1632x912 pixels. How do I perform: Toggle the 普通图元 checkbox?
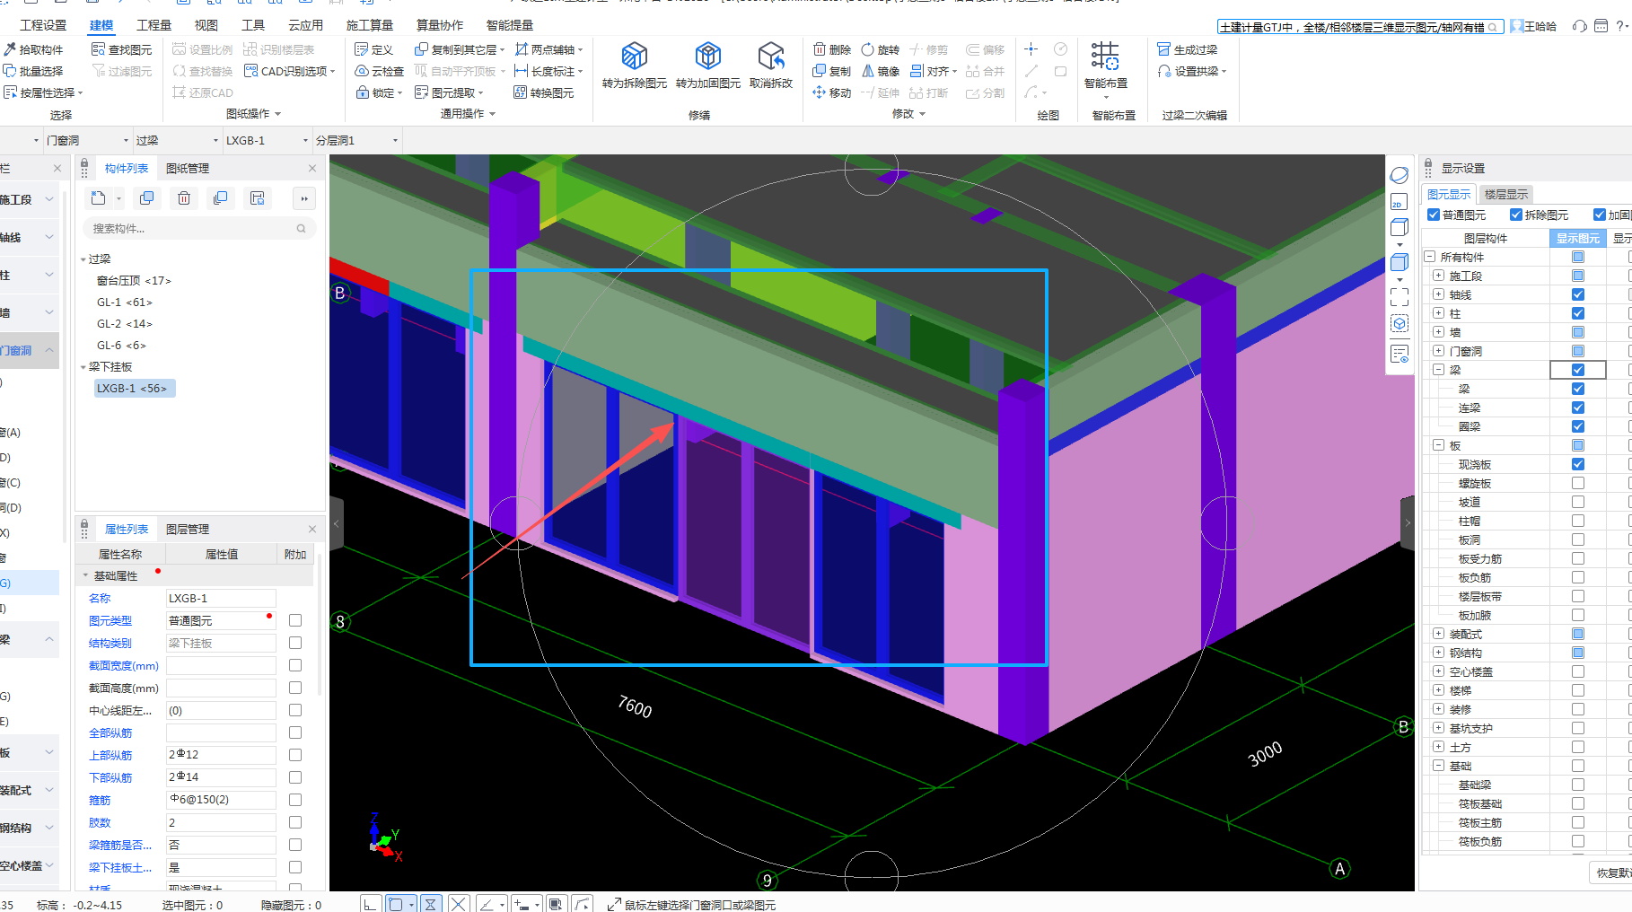click(x=1434, y=215)
